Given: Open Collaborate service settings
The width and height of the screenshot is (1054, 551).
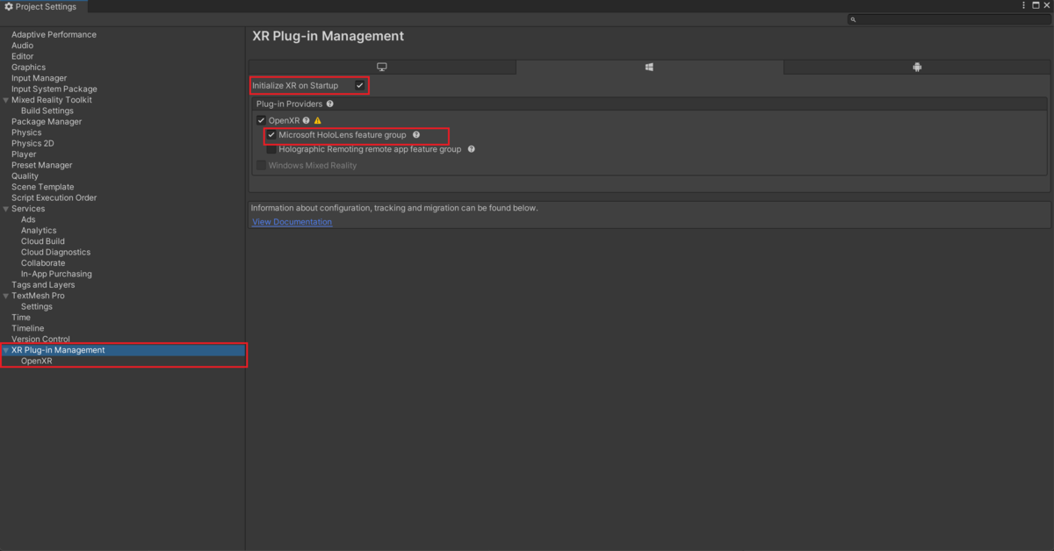Looking at the screenshot, I should 43,263.
